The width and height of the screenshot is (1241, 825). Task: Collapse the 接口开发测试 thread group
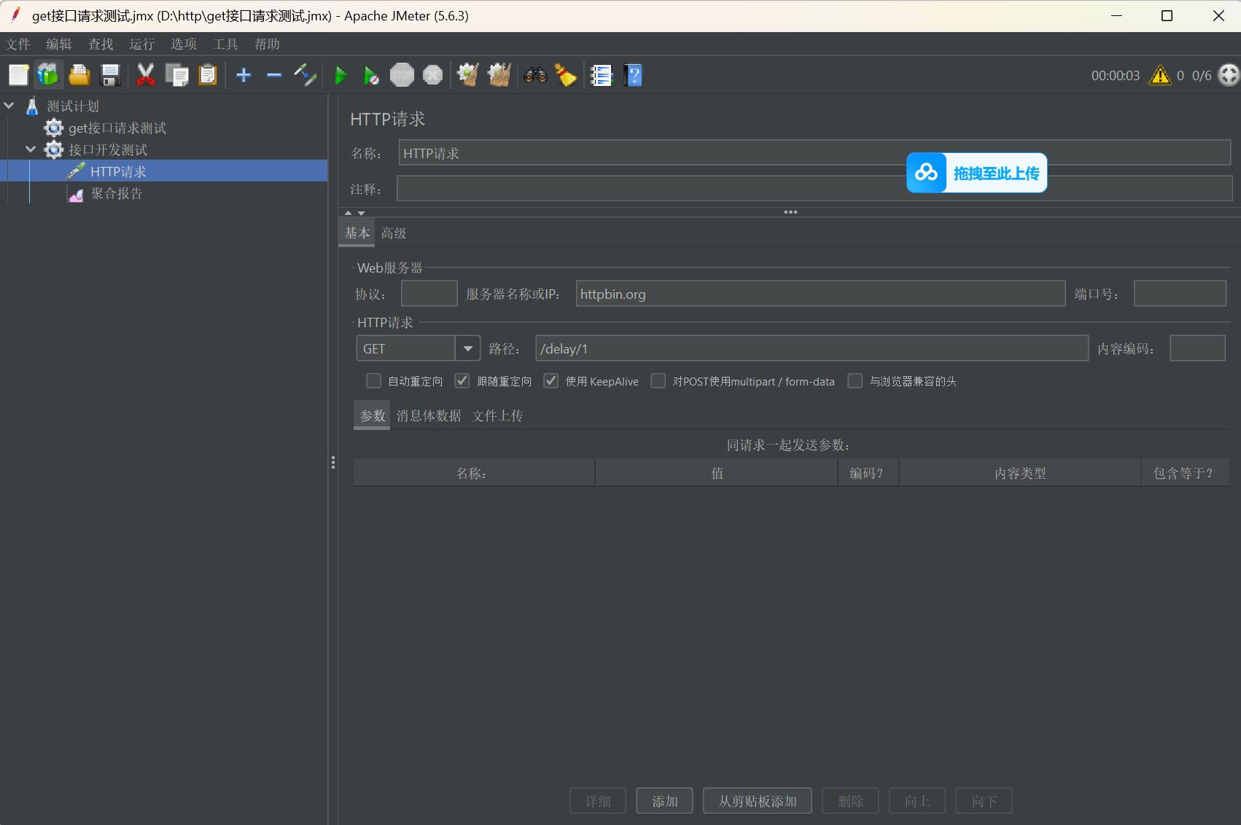[31, 149]
